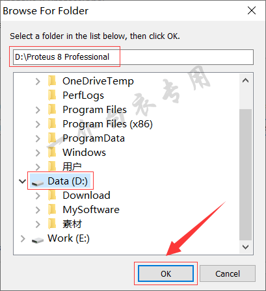Expand the Work (E:) drive
This screenshot has height=291, width=266.
point(23,238)
